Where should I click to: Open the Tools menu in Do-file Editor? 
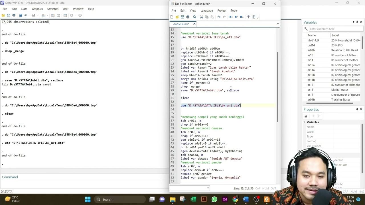point(234,11)
